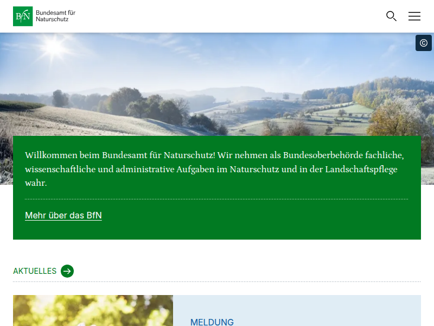Screen dimensions: 434x326
Task: Open the search magnifier icon
Action: pyautogui.click(x=391, y=16)
